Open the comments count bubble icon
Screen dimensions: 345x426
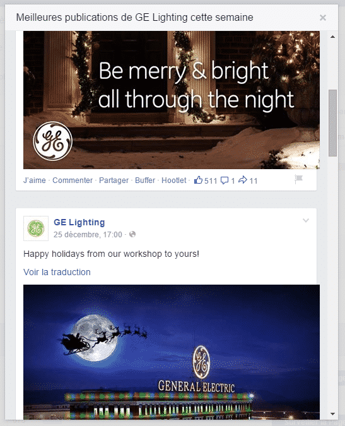225,180
